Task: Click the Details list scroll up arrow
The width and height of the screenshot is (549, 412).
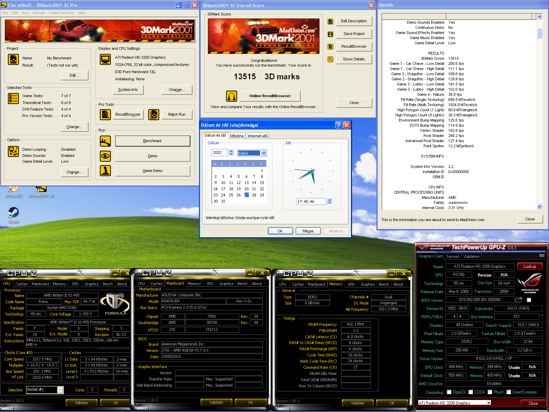Action: pyautogui.click(x=539, y=16)
